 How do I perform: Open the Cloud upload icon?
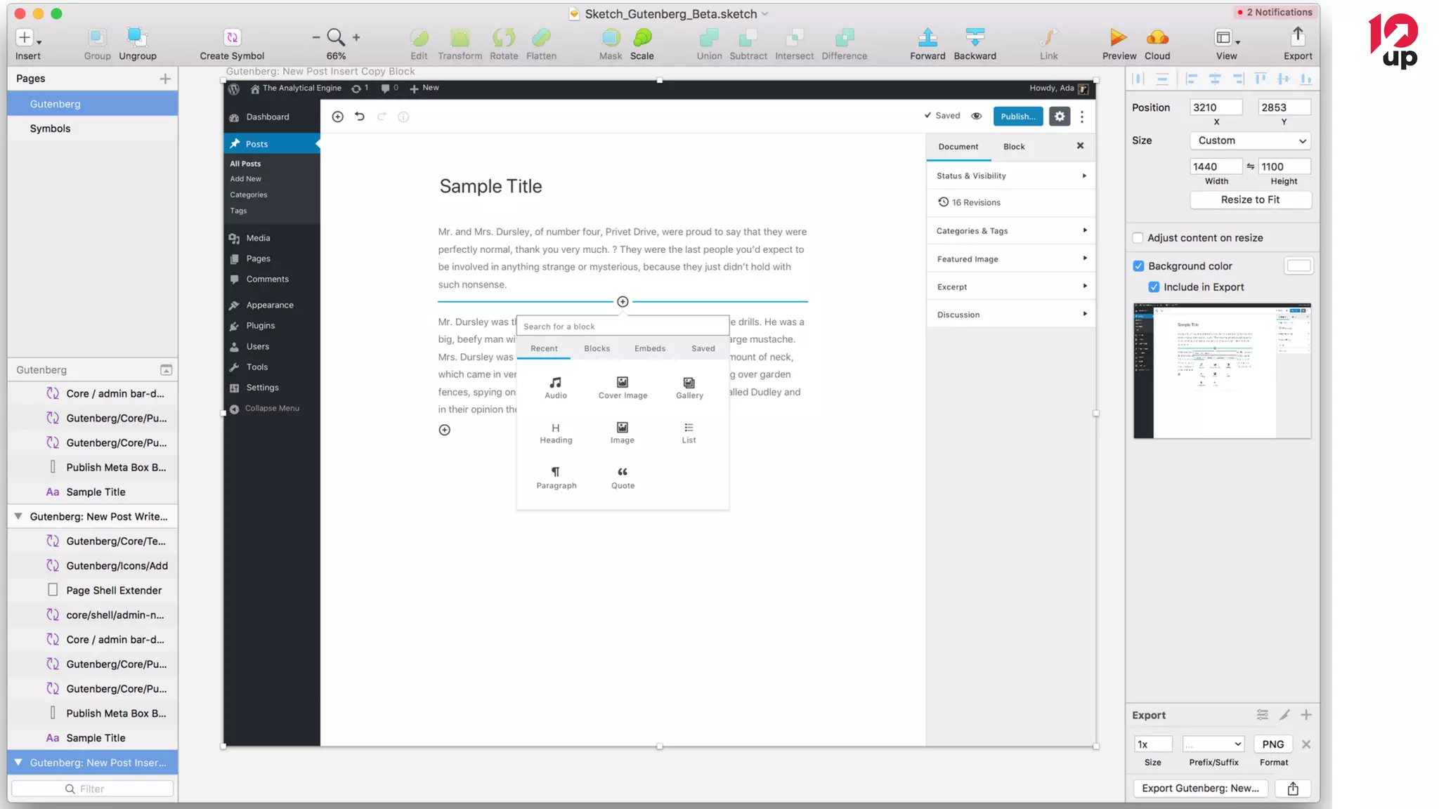[x=1157, y=37]
